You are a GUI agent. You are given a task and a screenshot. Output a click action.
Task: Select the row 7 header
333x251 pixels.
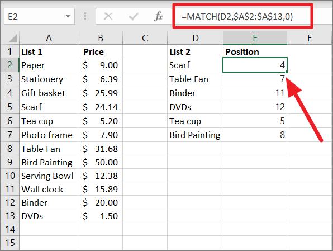(9, 135)
